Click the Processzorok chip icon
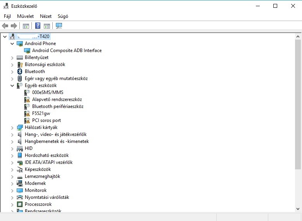302x221 pixels. point(20,204)
